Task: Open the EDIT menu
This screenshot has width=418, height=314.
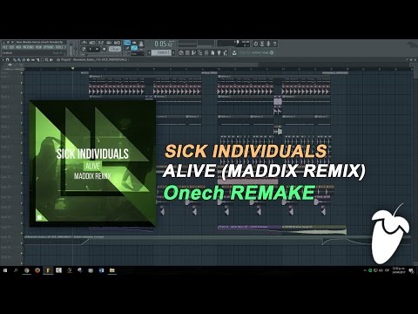Action: 11,47
